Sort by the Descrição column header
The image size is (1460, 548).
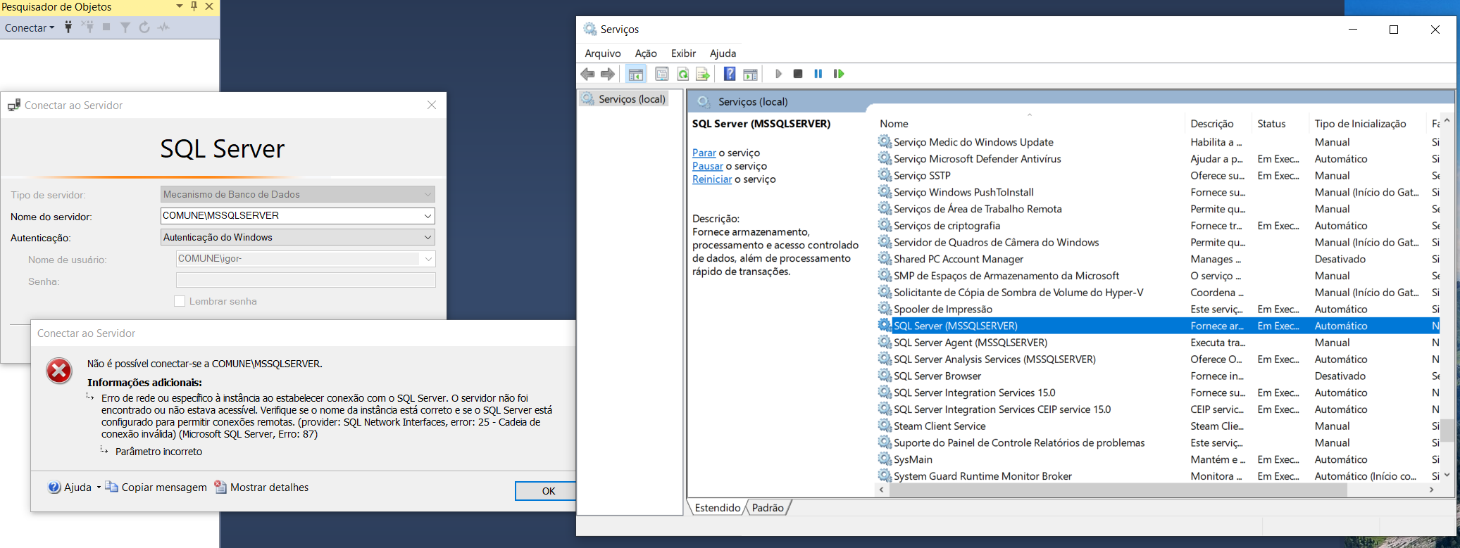tap(1212, 124)
